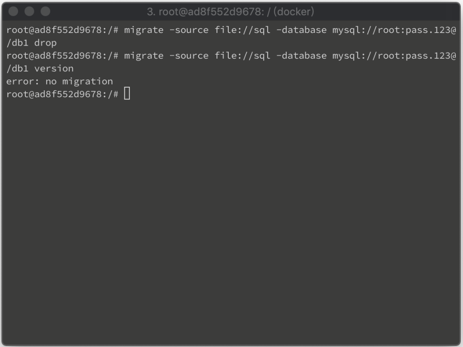Click the empty terminal area below the prompt
463x347 pixels.
(231, 221)
